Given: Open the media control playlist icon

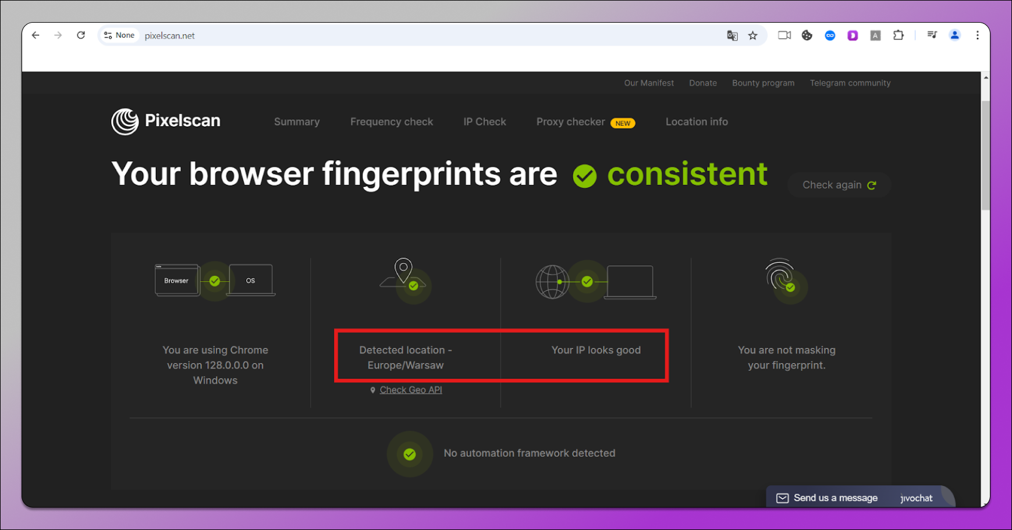Looking at the screenshot, I should coord(932,35).
